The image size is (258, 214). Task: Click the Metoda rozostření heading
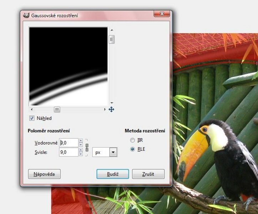[x=145, y=131]
